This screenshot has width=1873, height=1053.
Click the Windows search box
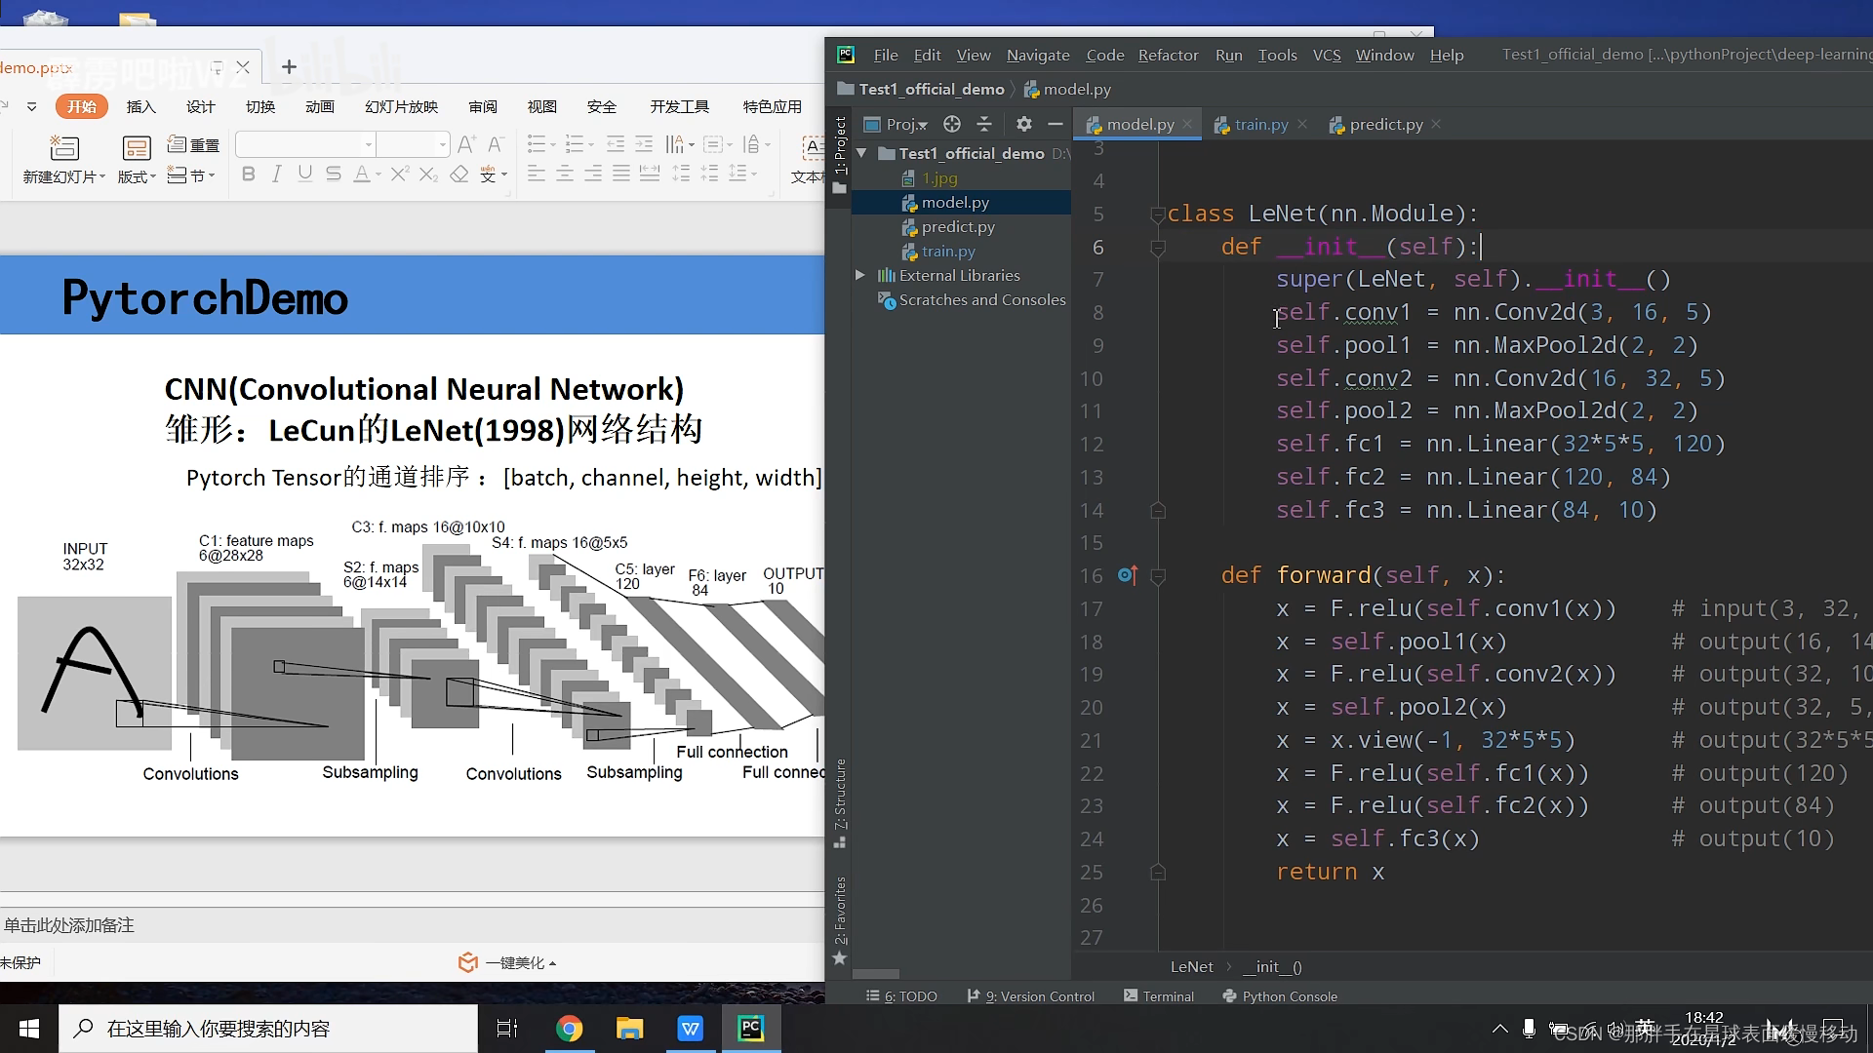pos(269,1029)
